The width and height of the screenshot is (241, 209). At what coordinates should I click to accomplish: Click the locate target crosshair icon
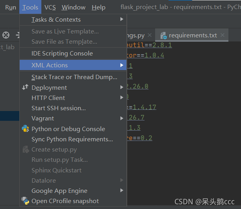[x=6, y=35]
